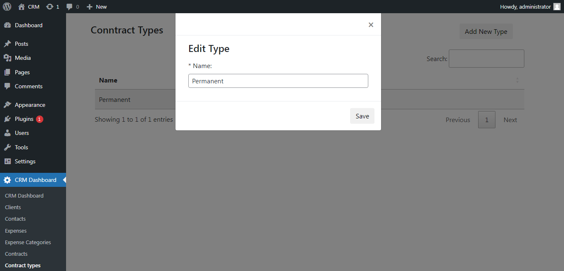Image resolution: width=564 pixels, height=271 pixels.
Task: Click the WordPress logo in the admin bar
Action: pyautogui.click(x=7, y=7)
